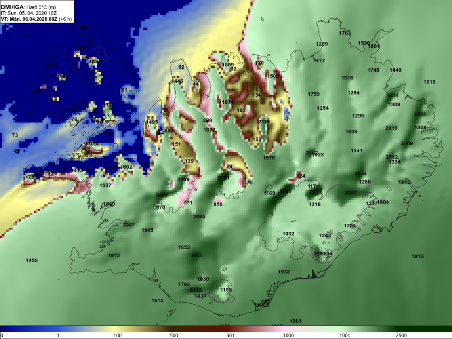This screenshot has height=339, width=452.
Task: Click the offshore value 1456
Action: 32,260
